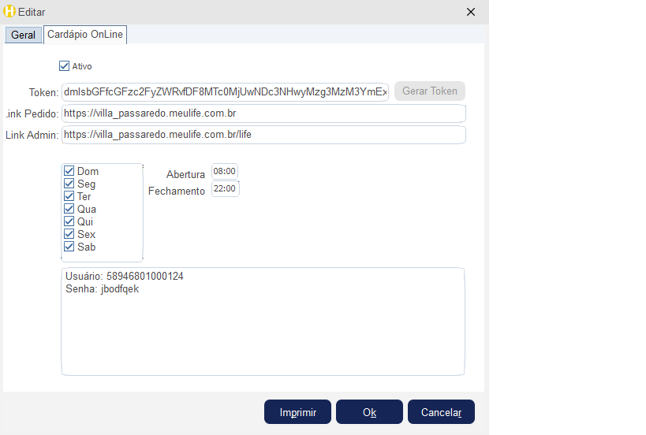Toggle the Sex day checkbox
The image size is (646, 435).
point(69,234)
